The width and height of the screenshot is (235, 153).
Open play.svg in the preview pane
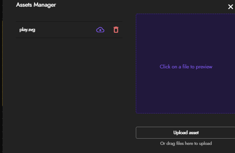[x=27, y=30]
